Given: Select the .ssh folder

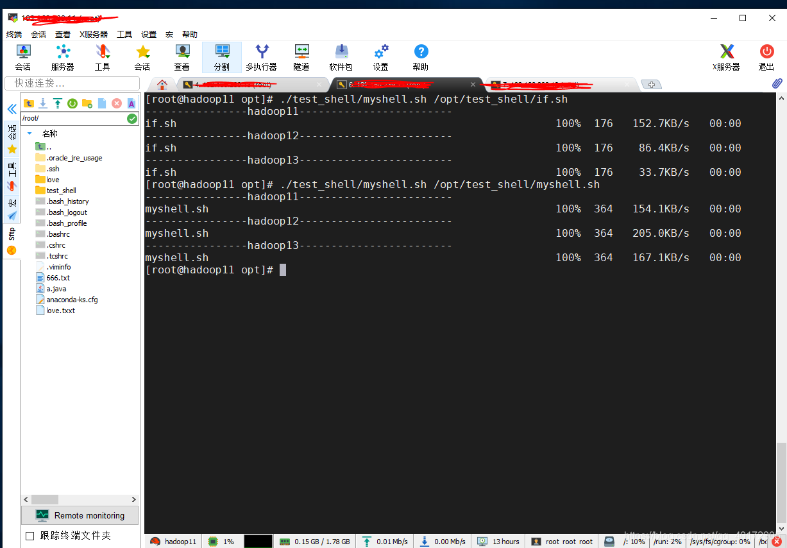Looking at the screenshot, I should pyautogui.click(x=47, y=169).
